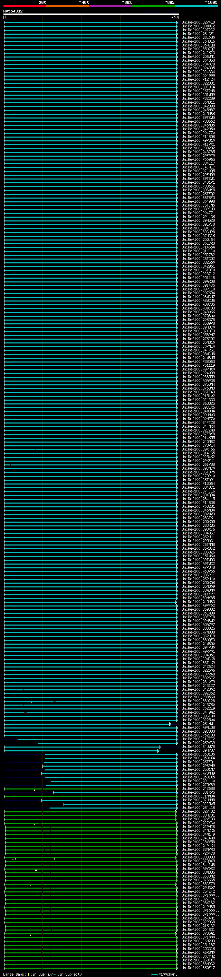Select label UniRef100_P15102
The image size is (221, 977).
tap(198, 396)
